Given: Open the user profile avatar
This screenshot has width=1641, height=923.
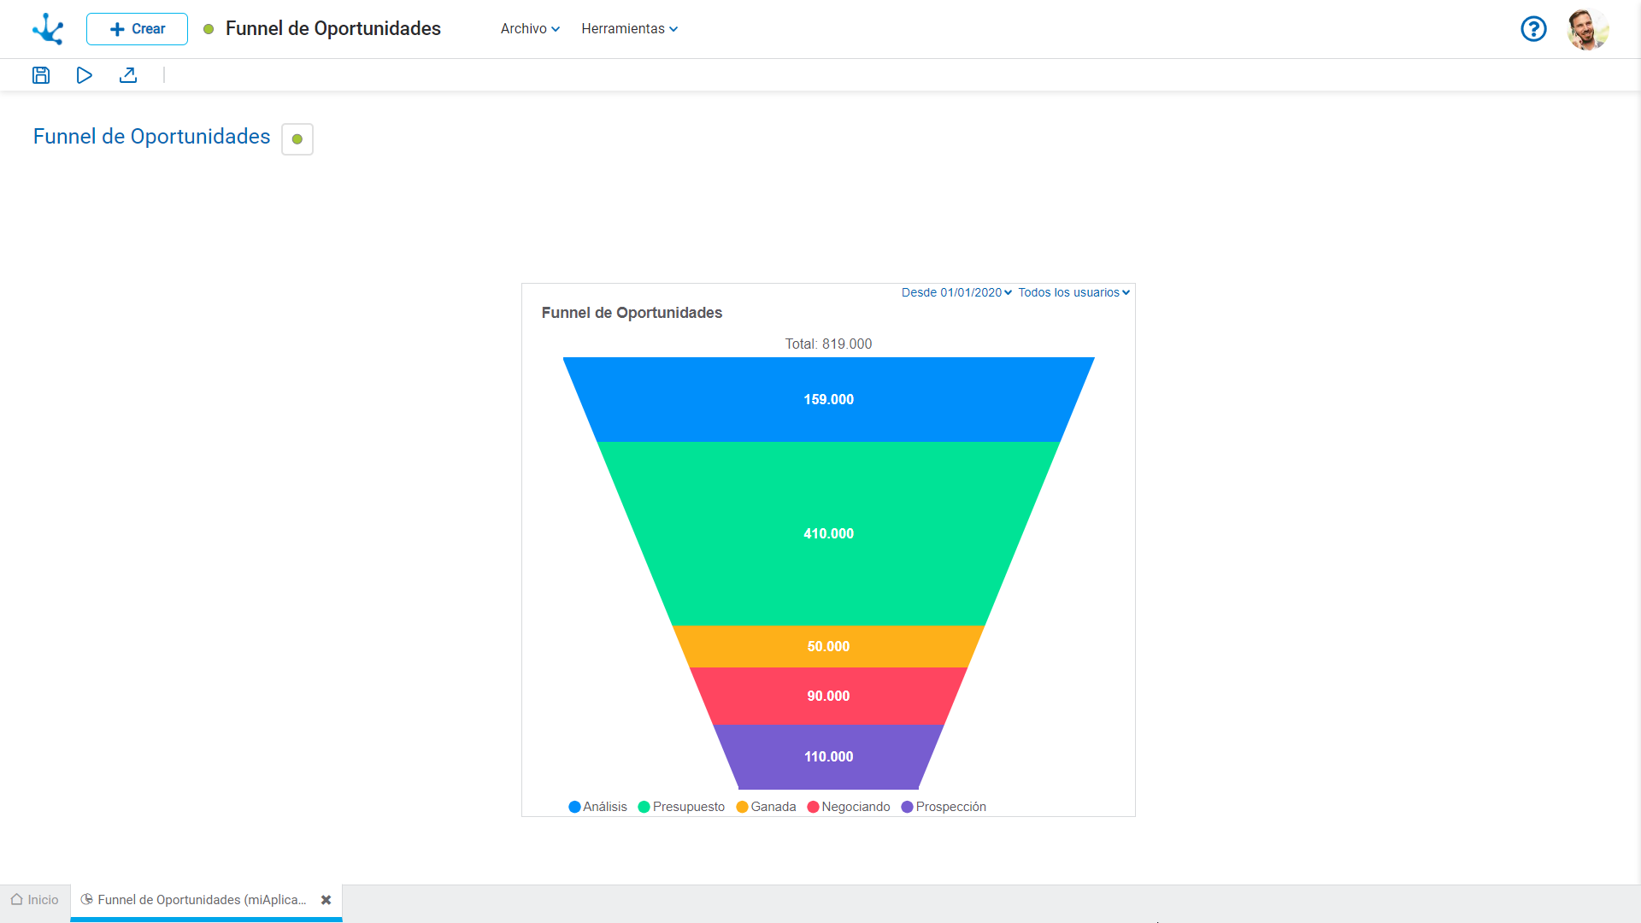Looking at the screenshot, I should click(1588, 29).
